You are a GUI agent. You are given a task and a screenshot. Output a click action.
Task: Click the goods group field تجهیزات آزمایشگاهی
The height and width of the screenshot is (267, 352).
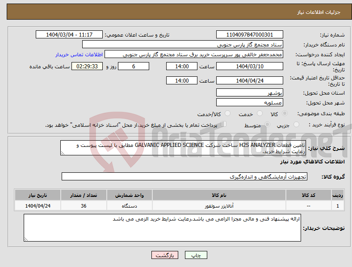click(184, 176)
